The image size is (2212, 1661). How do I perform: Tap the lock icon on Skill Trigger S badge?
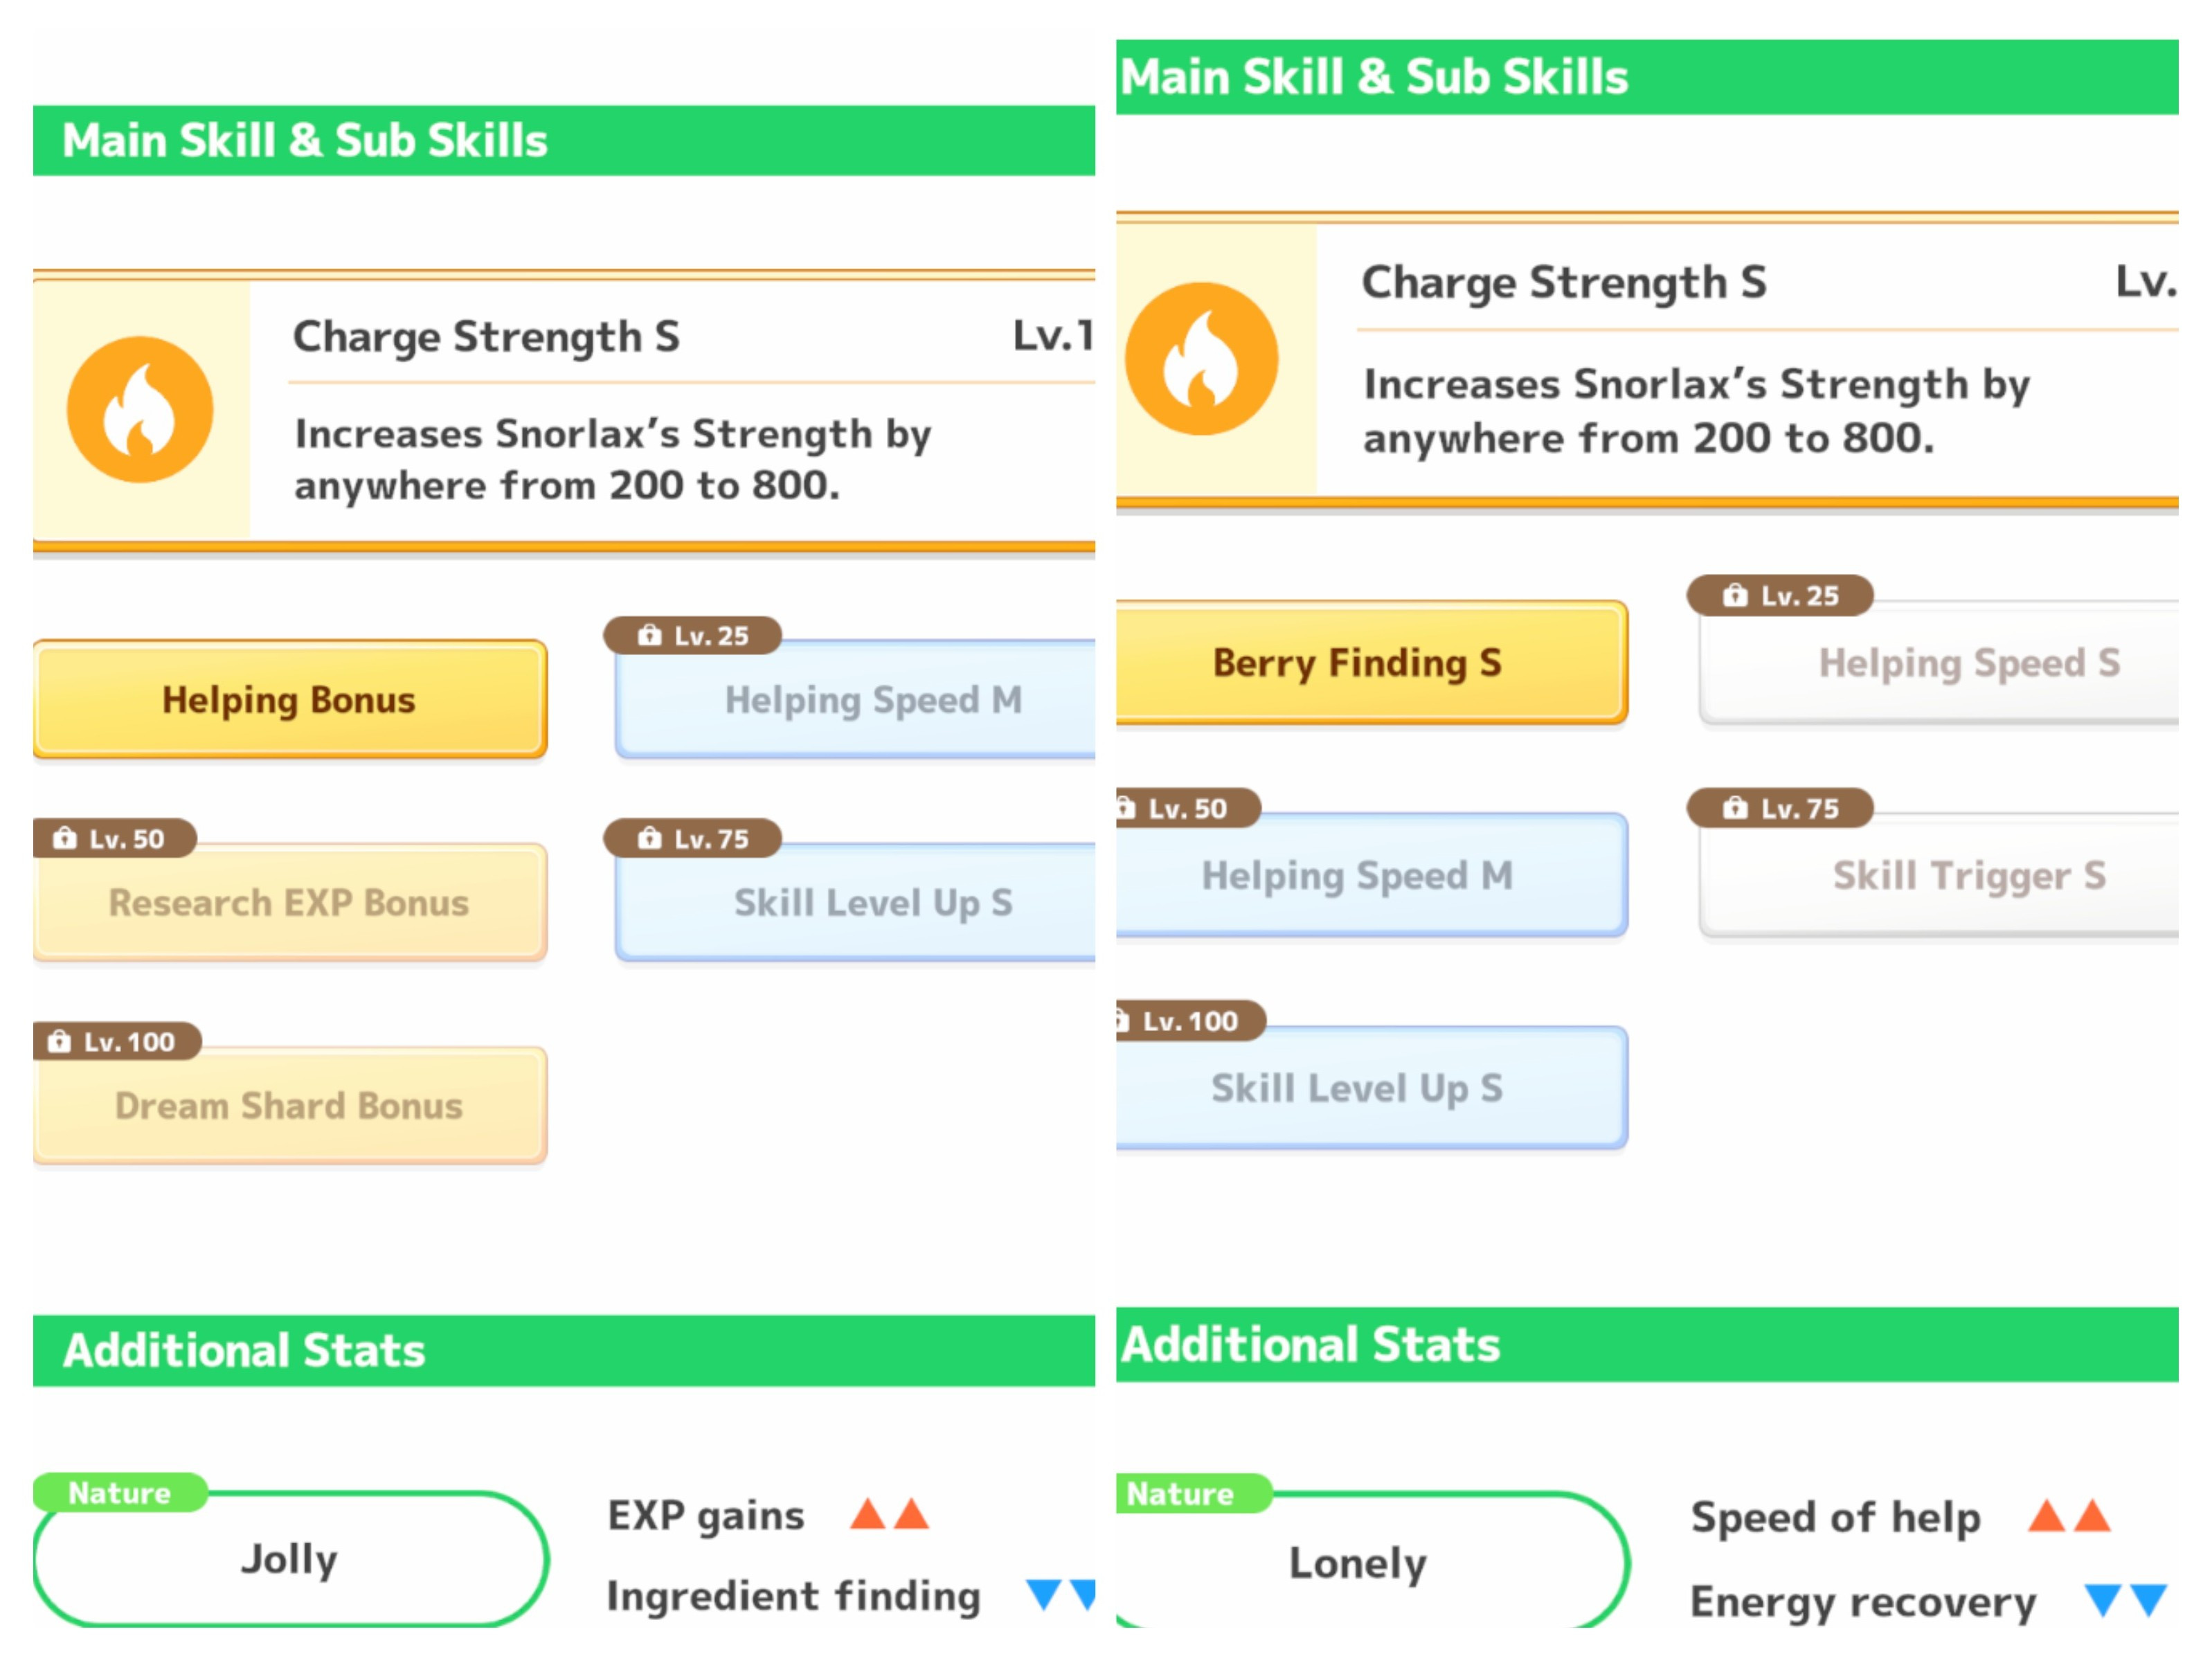pos(1735,808)
